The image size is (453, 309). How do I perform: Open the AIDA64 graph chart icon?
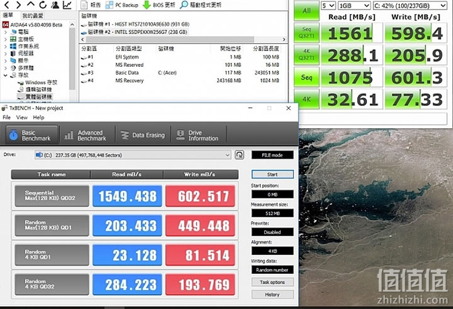coord(67,5)
